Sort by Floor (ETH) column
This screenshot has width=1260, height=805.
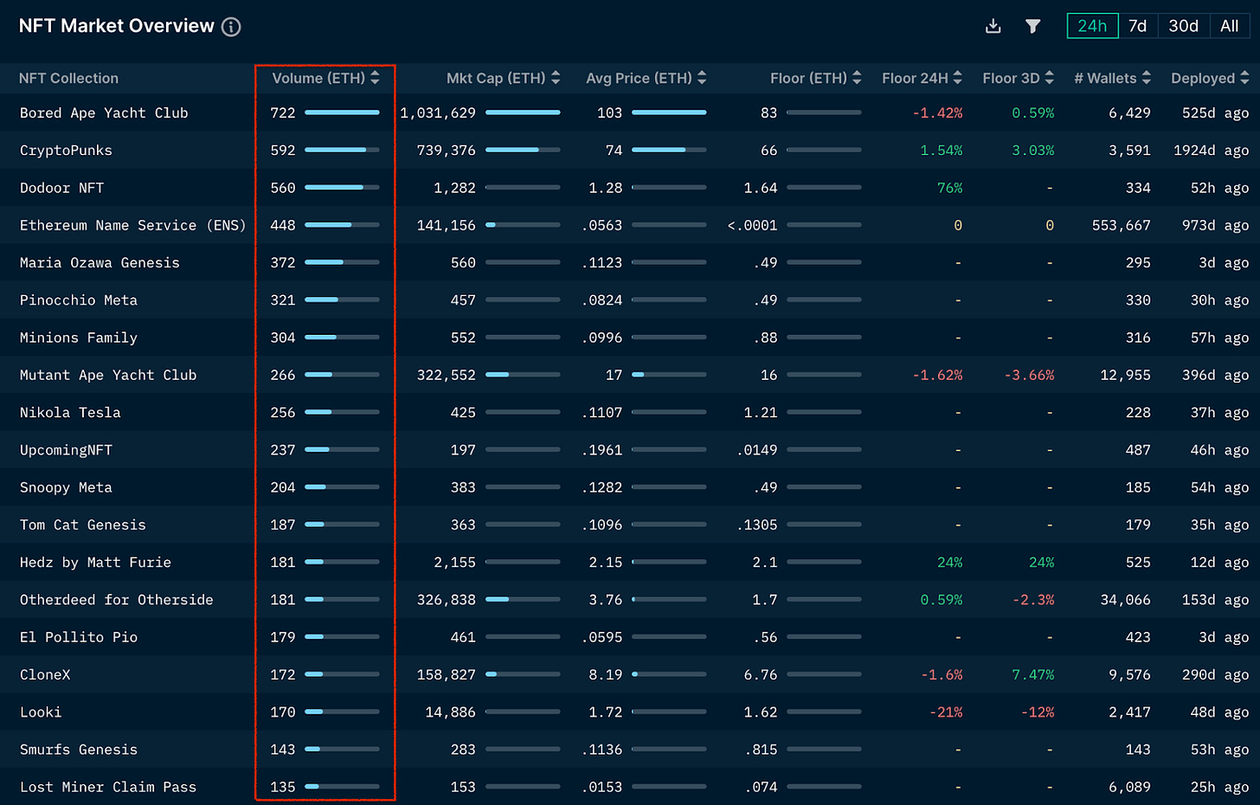(x=815, y=78)
